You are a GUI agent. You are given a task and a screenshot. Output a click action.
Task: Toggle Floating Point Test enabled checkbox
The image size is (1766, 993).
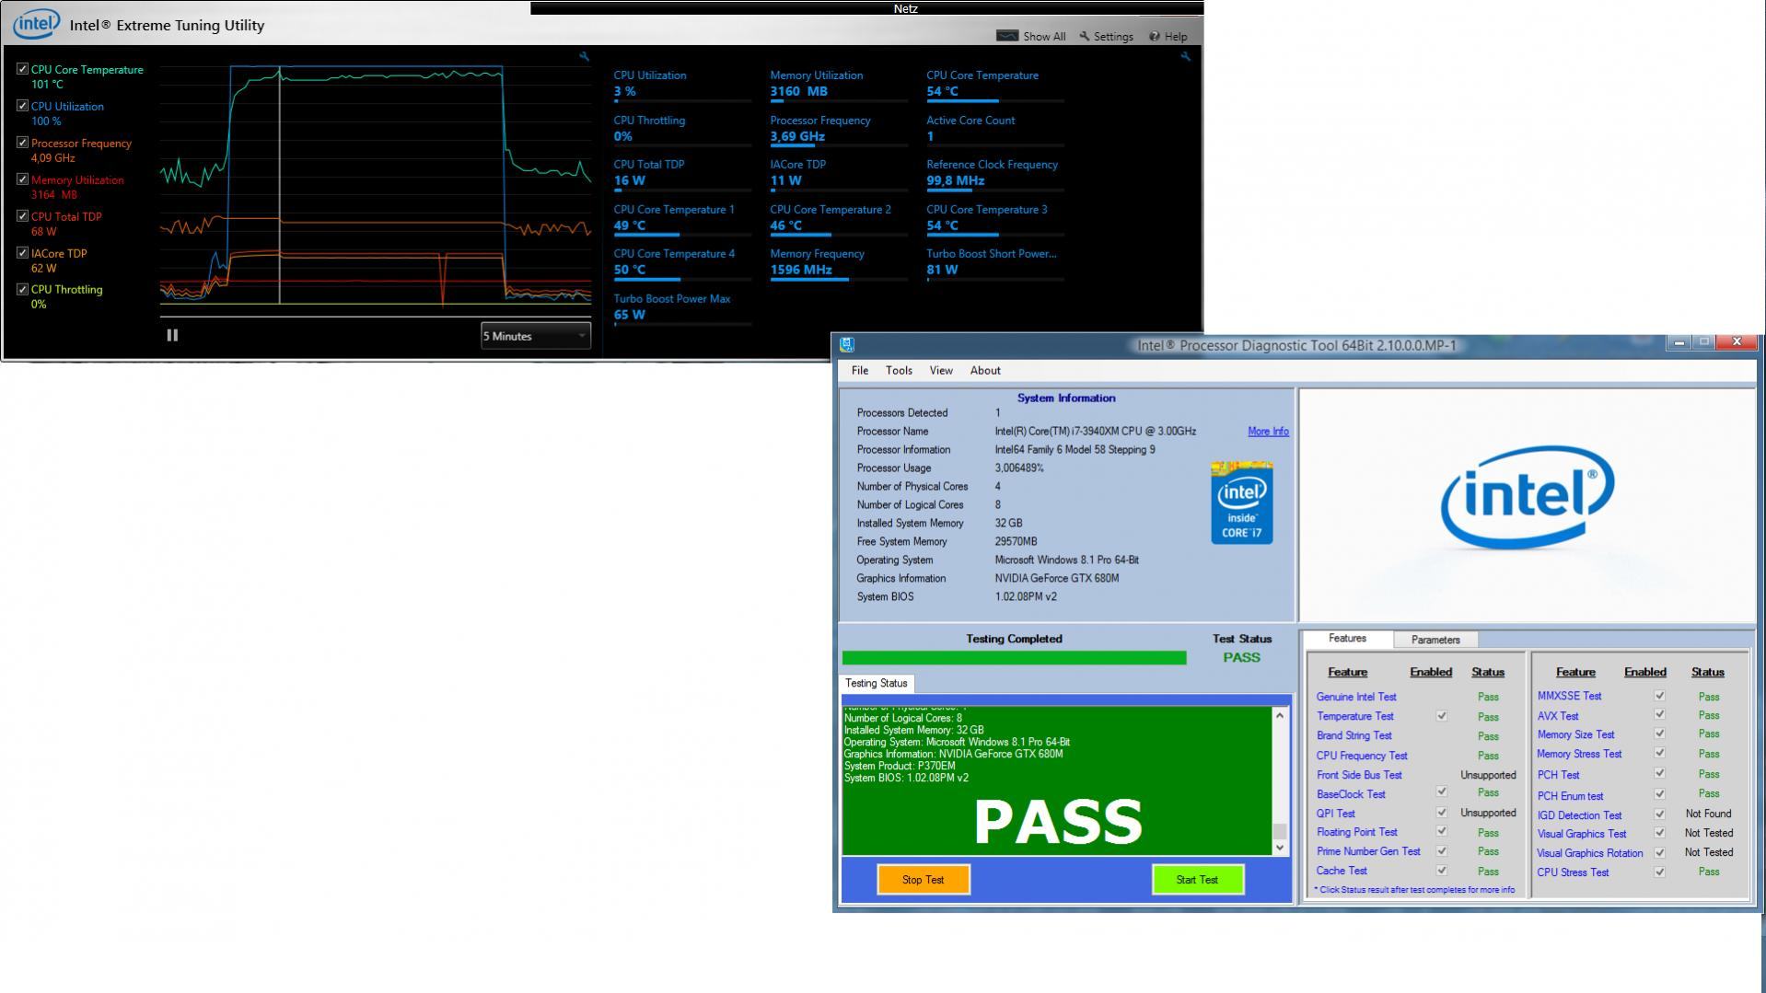pyautogui.click(x=1441, y=832)
